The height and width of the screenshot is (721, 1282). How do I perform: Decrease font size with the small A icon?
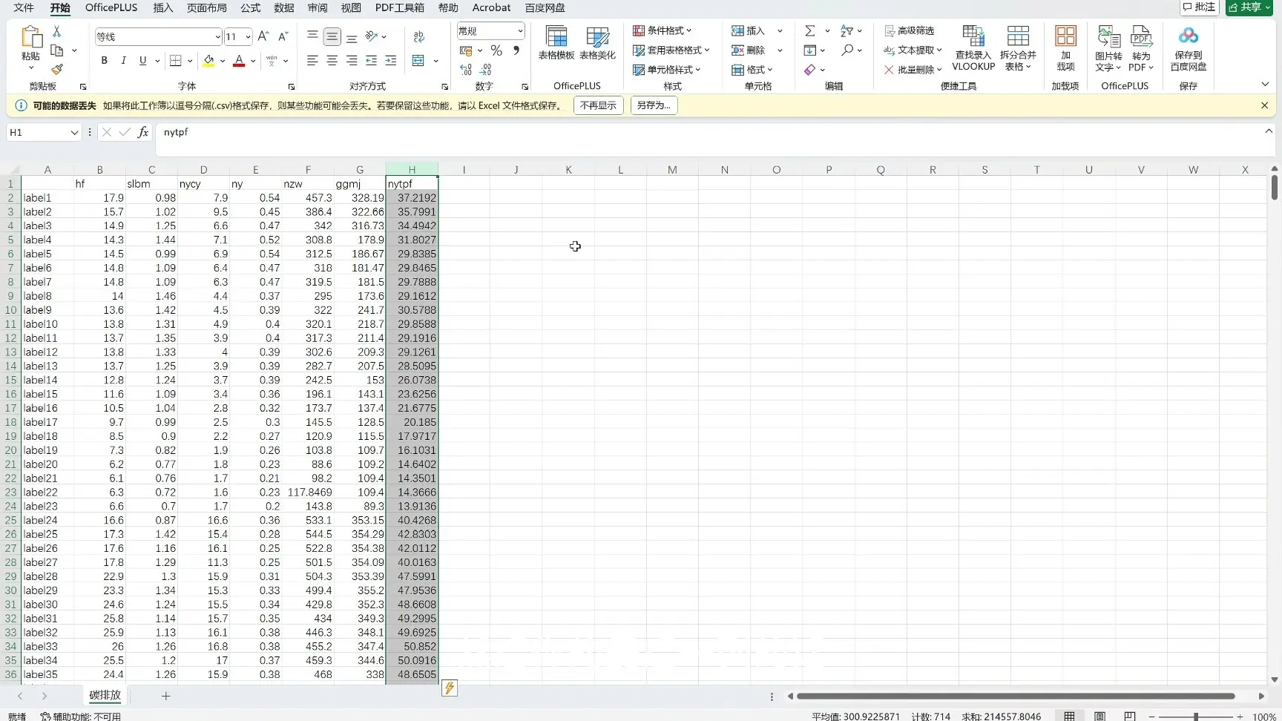pos(283,36)
